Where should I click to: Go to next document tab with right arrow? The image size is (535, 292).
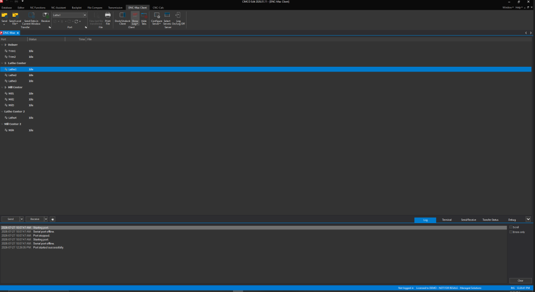point(531,33)
